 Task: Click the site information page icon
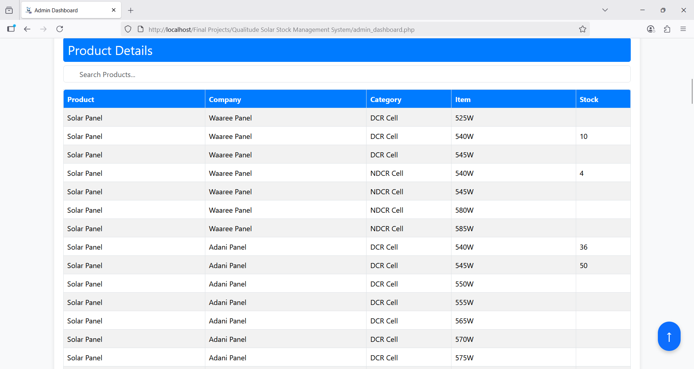[141, 29]
